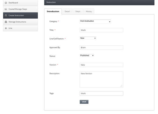Switch to the Detail tab

click(x=67, y=12)
